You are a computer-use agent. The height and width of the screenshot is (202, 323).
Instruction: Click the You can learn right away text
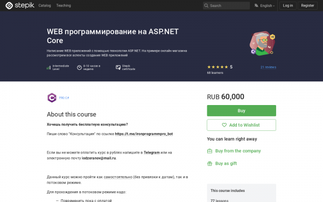232,139
